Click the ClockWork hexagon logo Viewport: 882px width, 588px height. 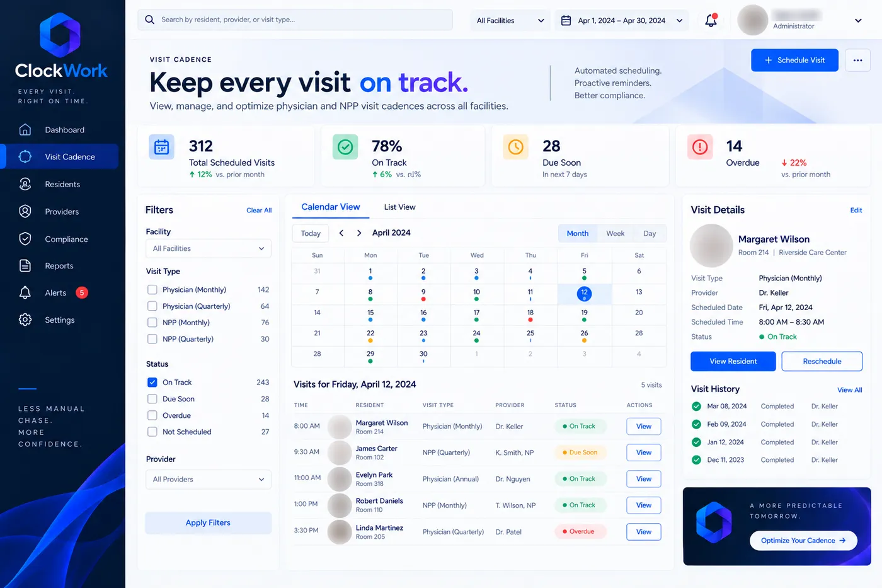60,35
